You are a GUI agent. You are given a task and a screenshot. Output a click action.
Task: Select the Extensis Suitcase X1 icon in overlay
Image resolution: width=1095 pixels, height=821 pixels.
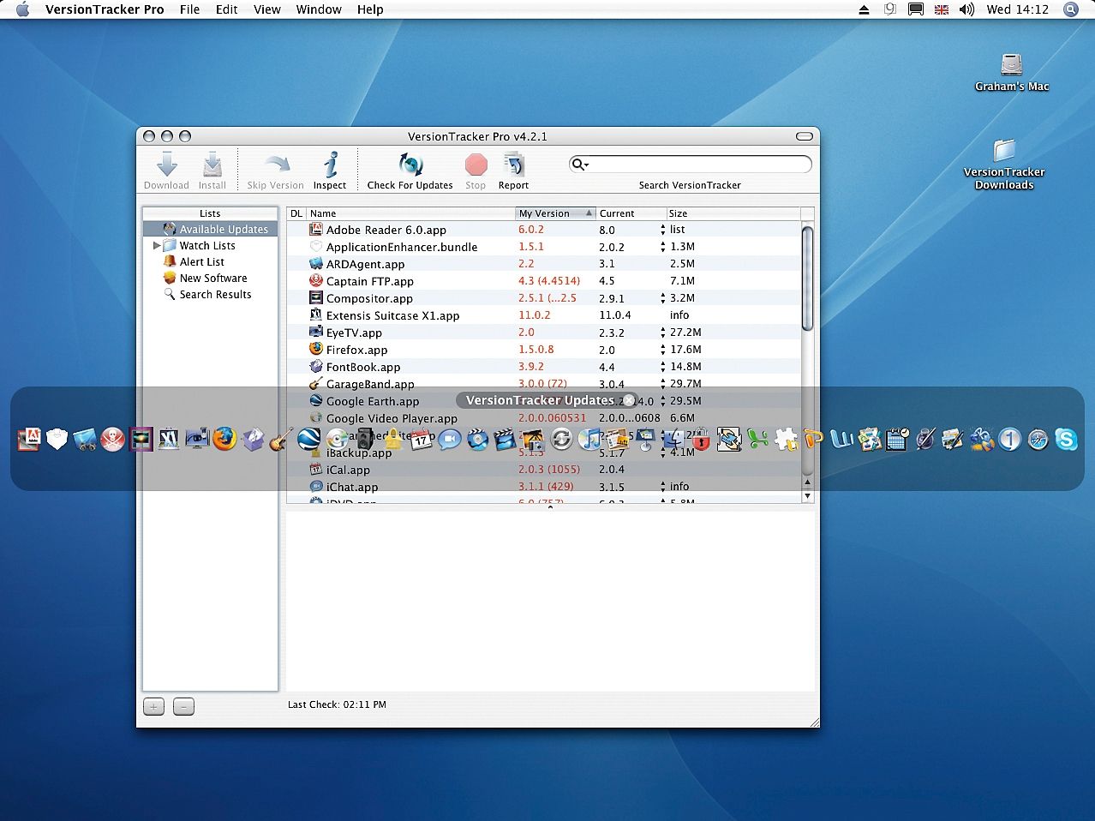tap(169, 440)
